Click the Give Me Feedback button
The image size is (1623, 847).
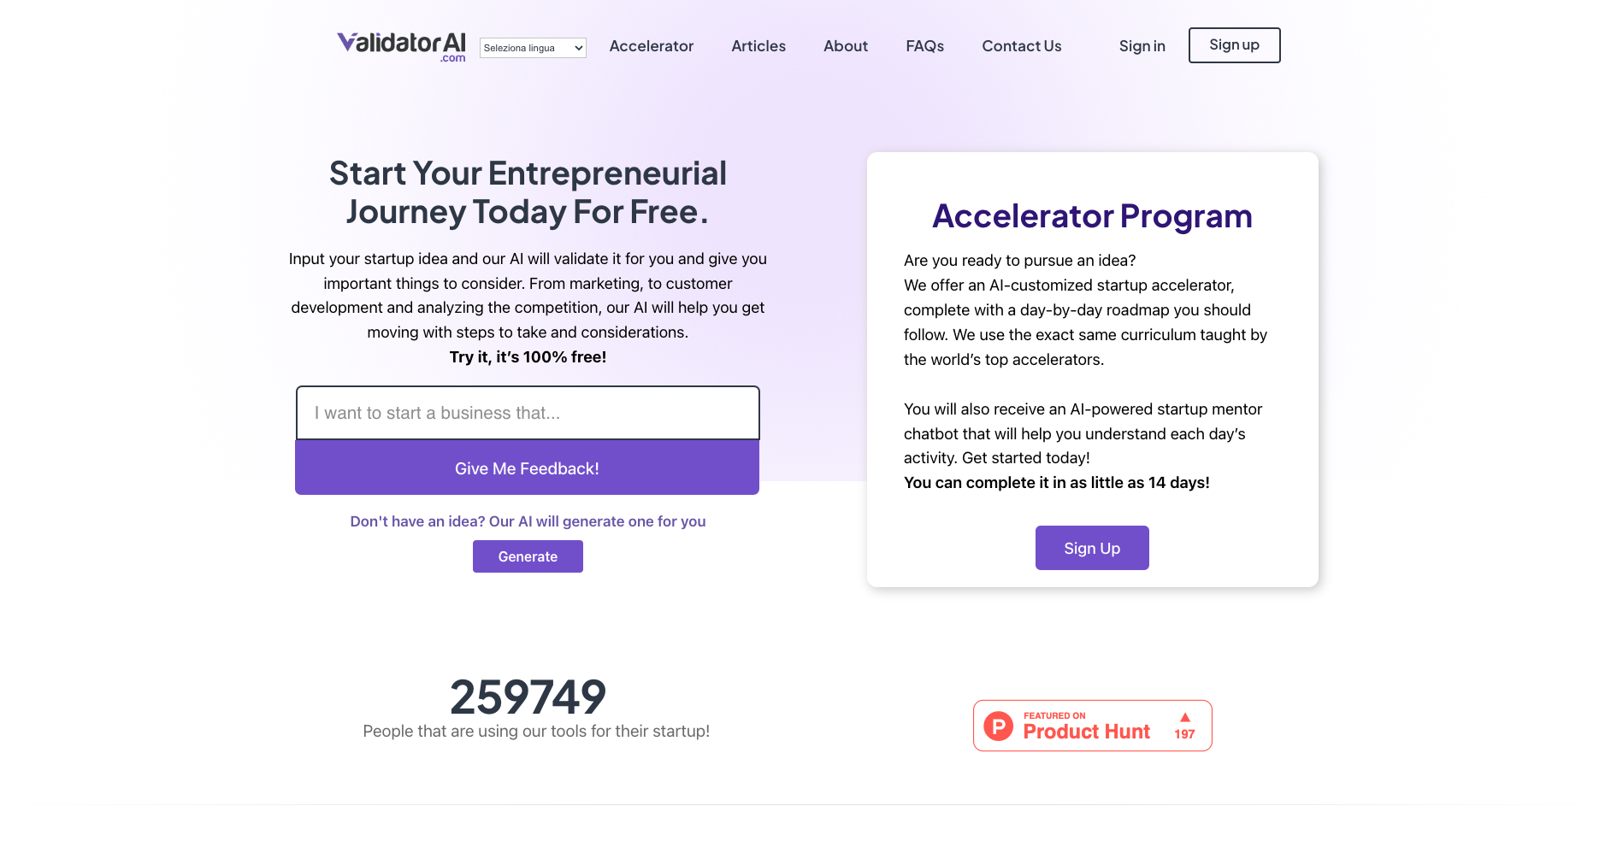tap(527, 468)
